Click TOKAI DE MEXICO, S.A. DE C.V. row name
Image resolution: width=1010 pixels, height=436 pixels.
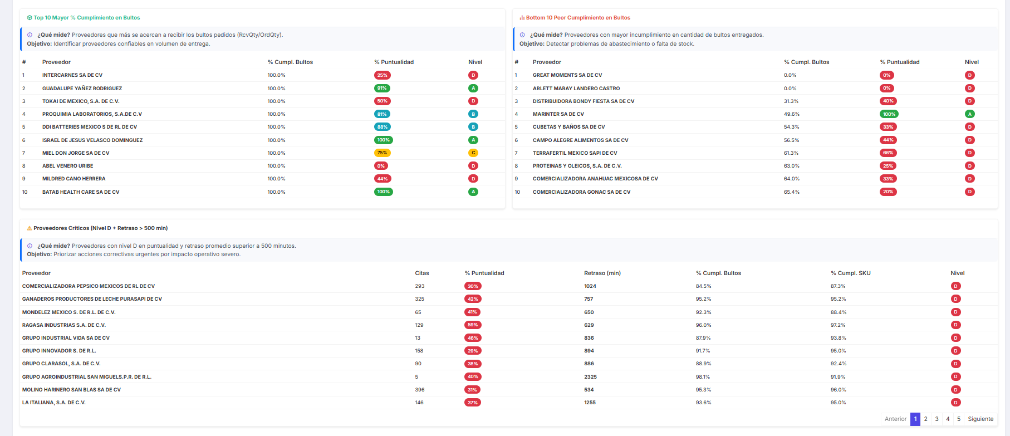point(81,101)
